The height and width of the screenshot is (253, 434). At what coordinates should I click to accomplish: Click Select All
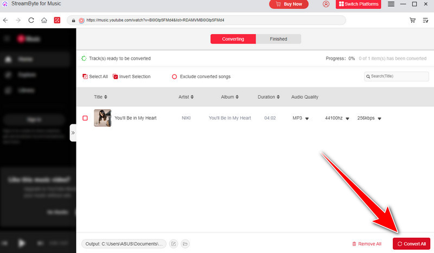point(95,77)
